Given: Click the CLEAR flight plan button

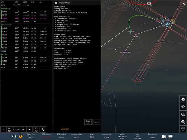Looking at the screenshot, I should tap(16, 129).
